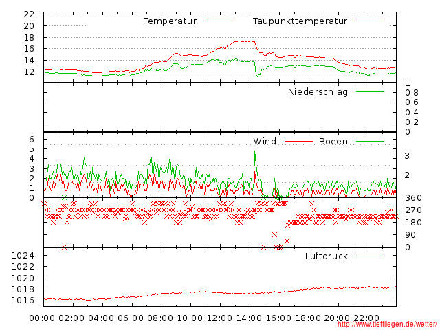Click the 0.8 precipitation axis value

[x=412, y=93]
